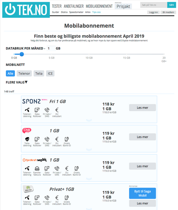Open the ANBEFALINGER menu item
This screenshot has height=210, width=178.
tap(74, 6)
